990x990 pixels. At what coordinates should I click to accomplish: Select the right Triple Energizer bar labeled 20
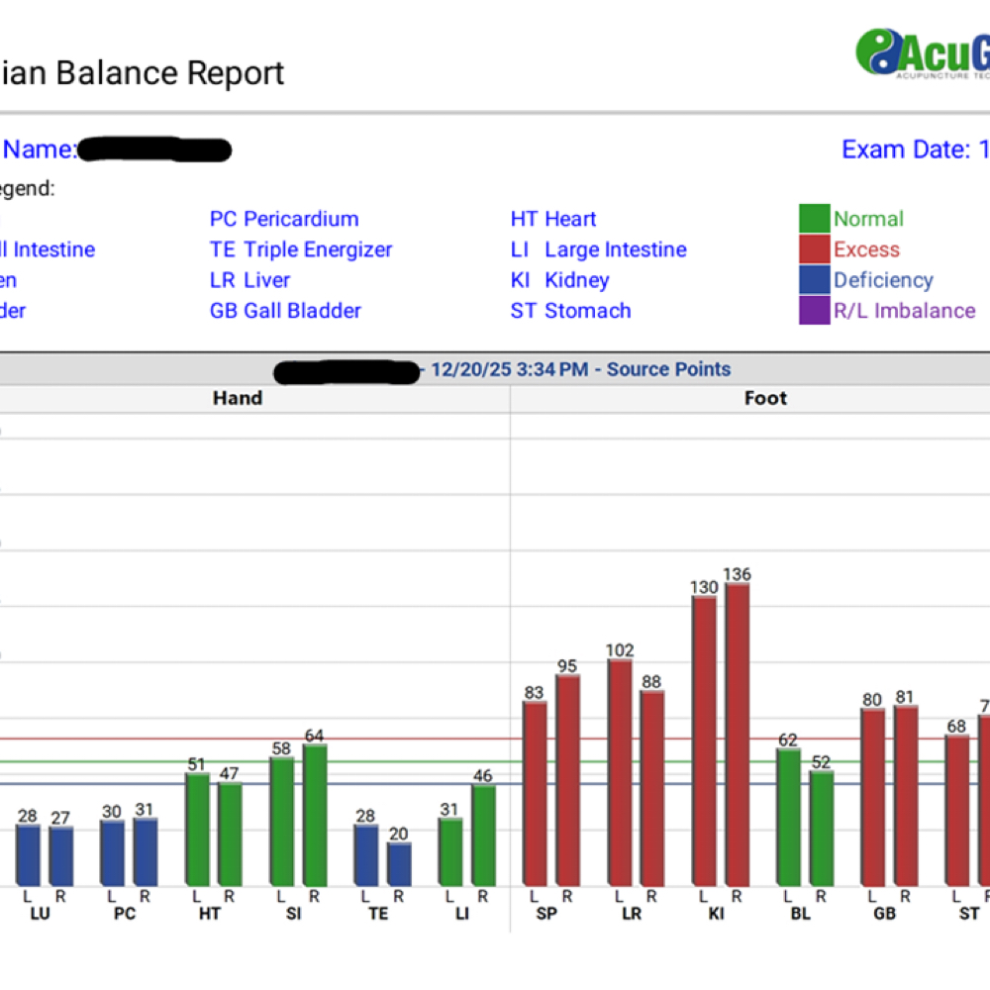[399, 863]
